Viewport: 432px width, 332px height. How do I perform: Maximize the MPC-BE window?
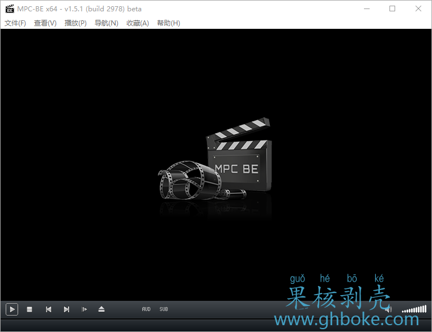pos(392,9)
